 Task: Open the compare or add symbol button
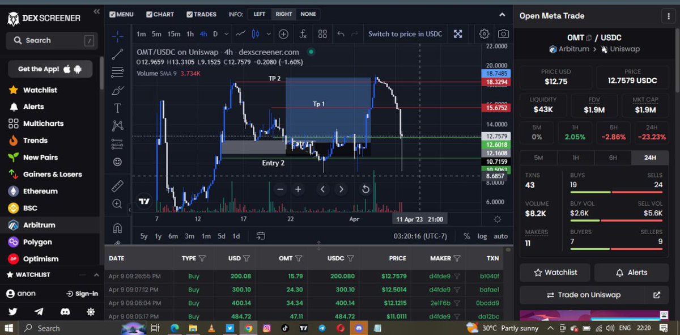coord(283,34)
